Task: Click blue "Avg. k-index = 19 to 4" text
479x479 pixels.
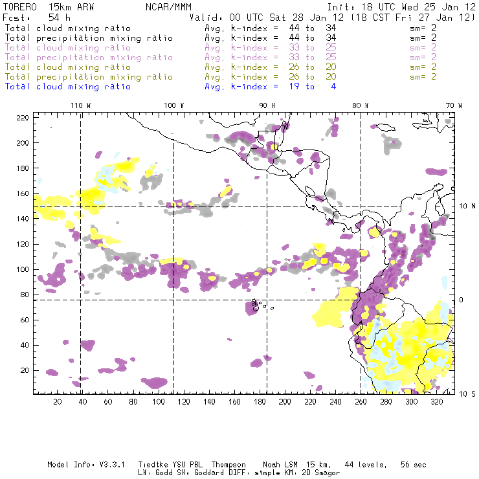Action: click(x=271, y=87)
